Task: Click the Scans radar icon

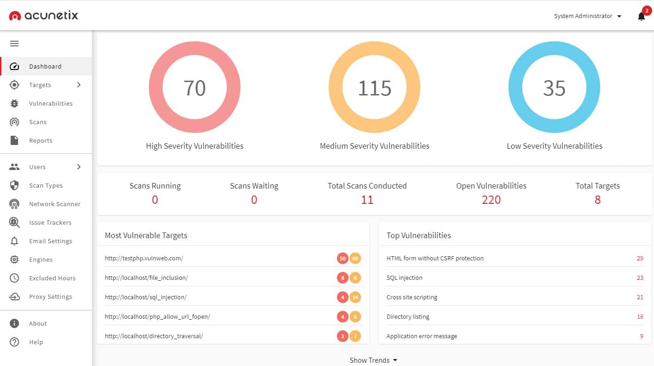Action: pyautogui.click(x=14, y=122)
